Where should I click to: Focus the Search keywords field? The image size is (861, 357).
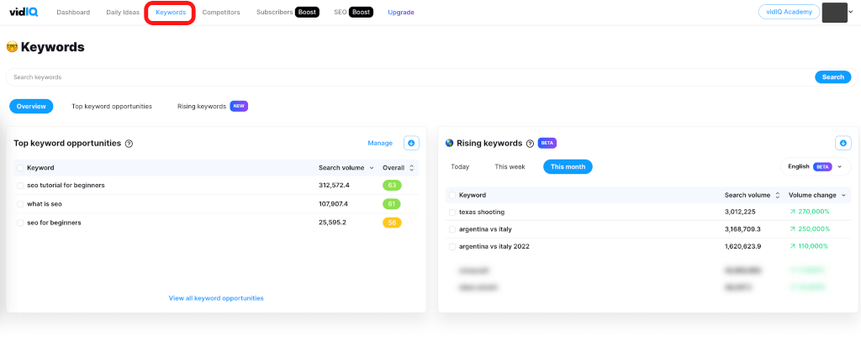click(x=409, y=77)
